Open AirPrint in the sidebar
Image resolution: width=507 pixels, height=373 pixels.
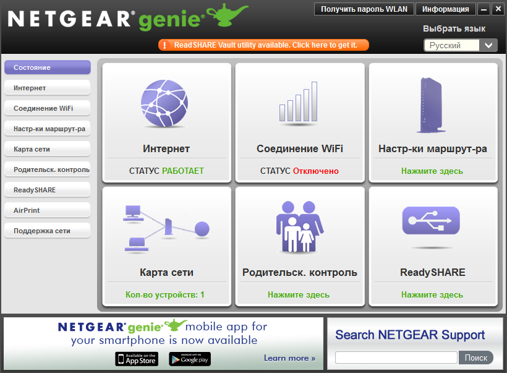pos(48,210)
